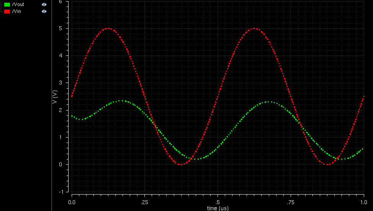This screenshot has height=211, width=373.
Task: Click the 3 tick label on voltage axis
Action: [61, 83]
